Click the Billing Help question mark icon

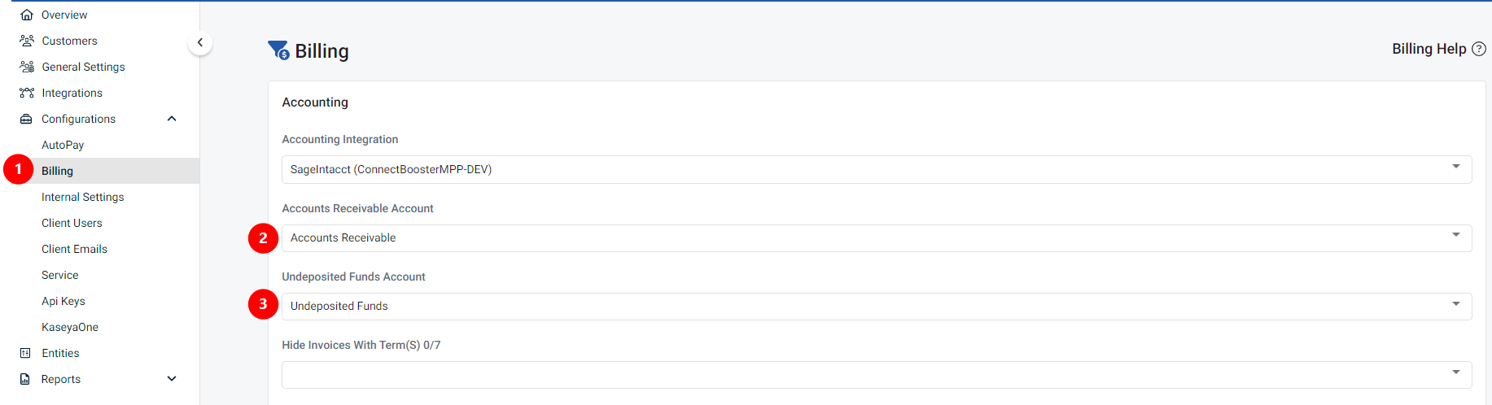click(1479, 49)
